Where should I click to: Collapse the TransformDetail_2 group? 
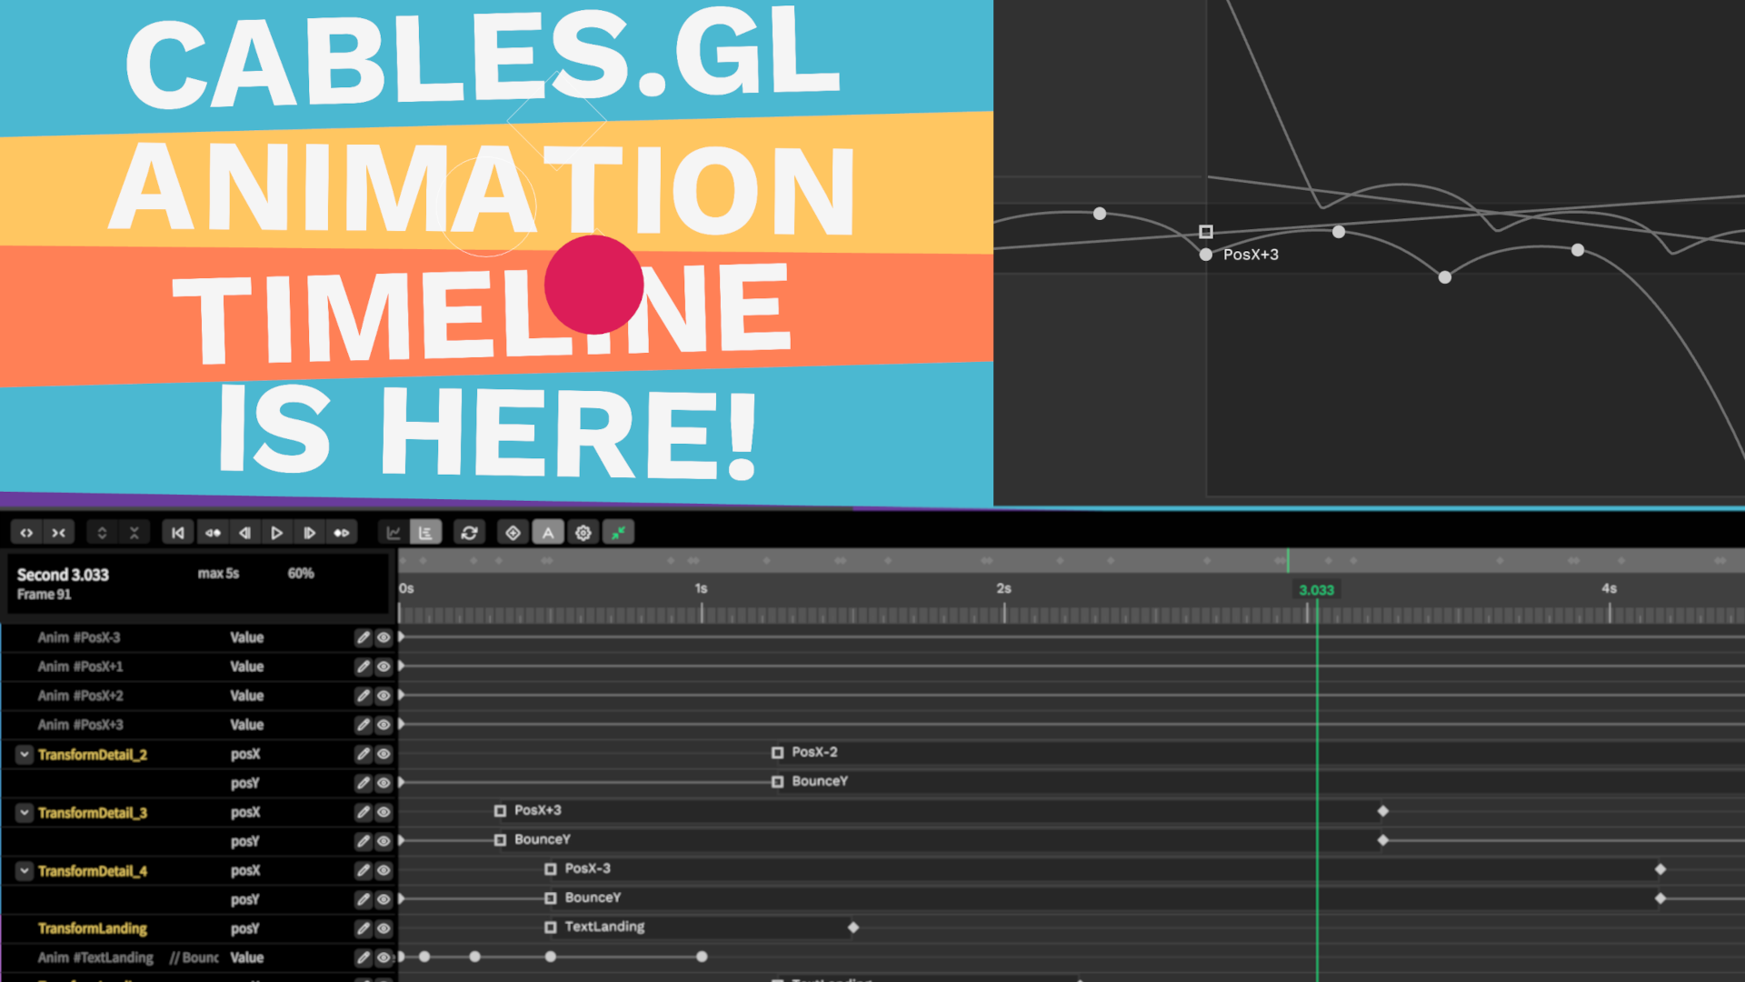(x=23, y=754)
